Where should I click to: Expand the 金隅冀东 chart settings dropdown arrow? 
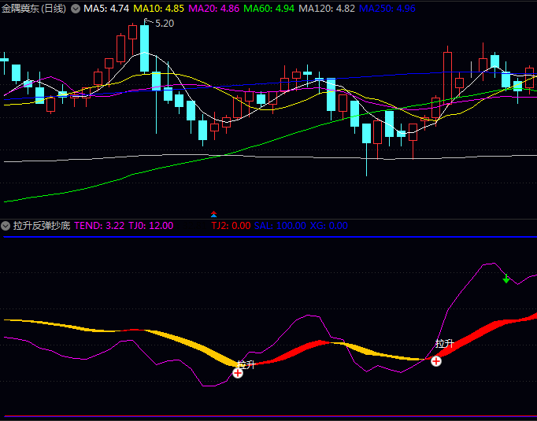pos(76,9)
